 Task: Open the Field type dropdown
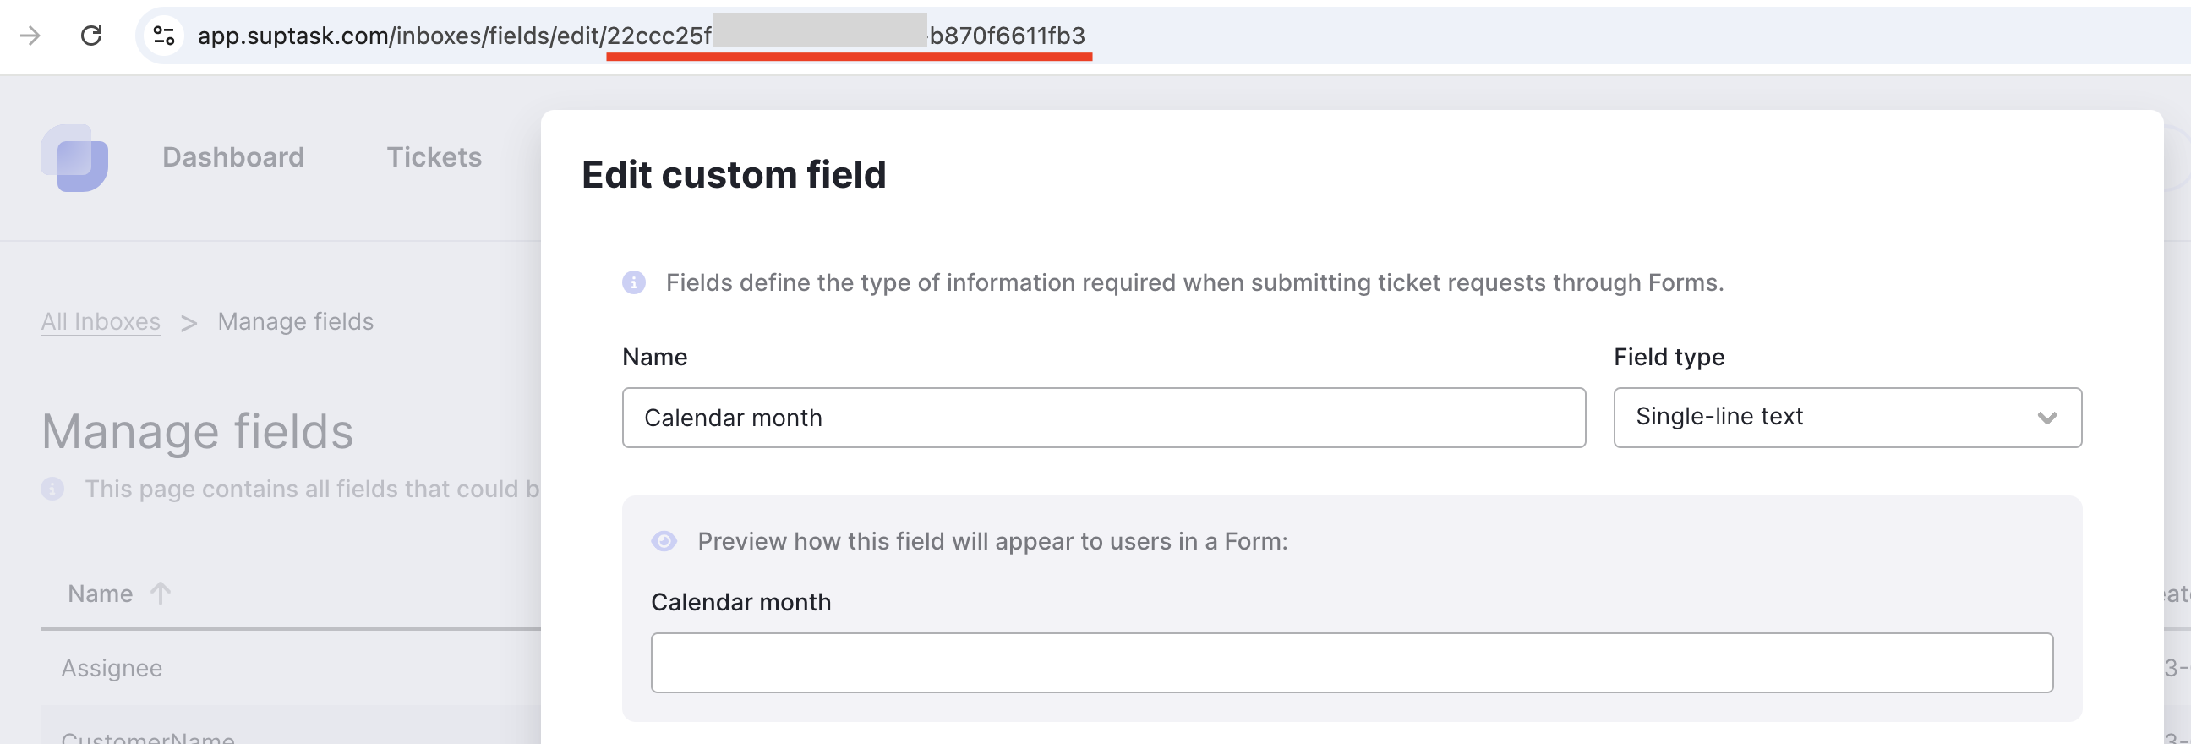tap(1847, 418)
